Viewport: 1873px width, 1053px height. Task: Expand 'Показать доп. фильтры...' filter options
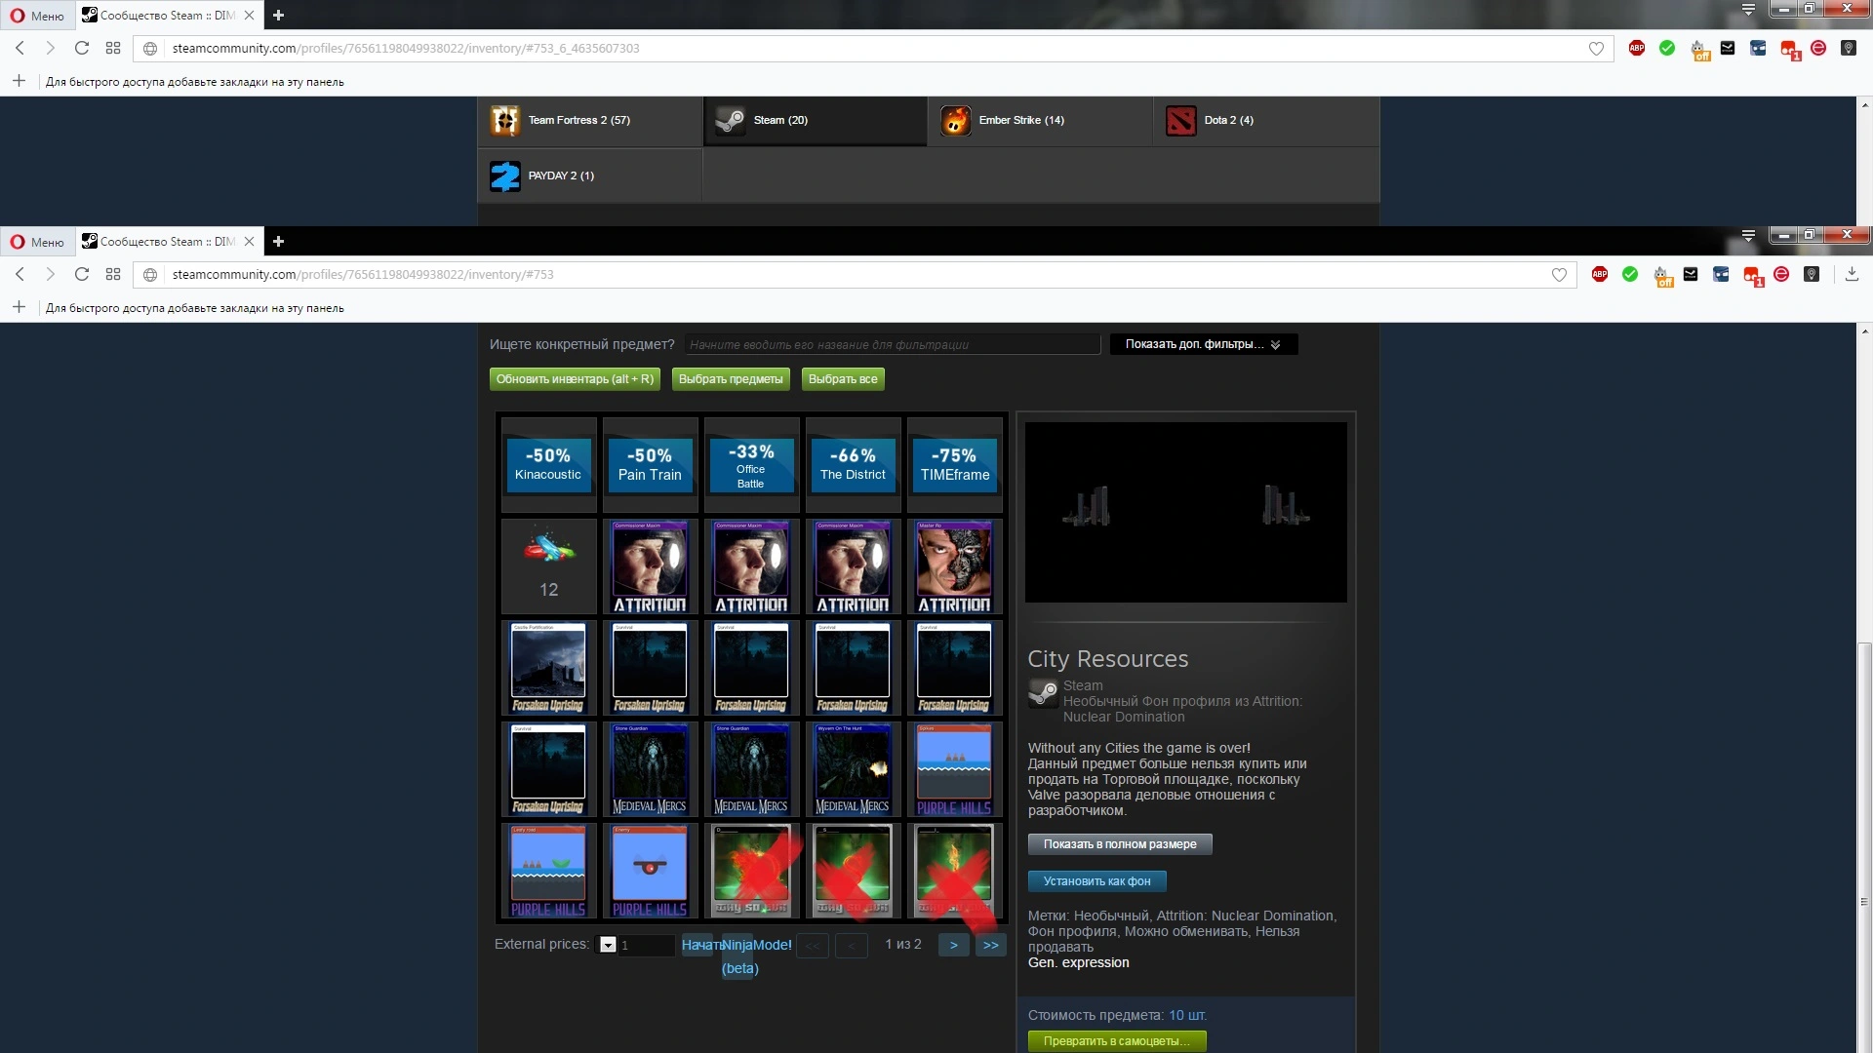click(x=1203, y=344)
